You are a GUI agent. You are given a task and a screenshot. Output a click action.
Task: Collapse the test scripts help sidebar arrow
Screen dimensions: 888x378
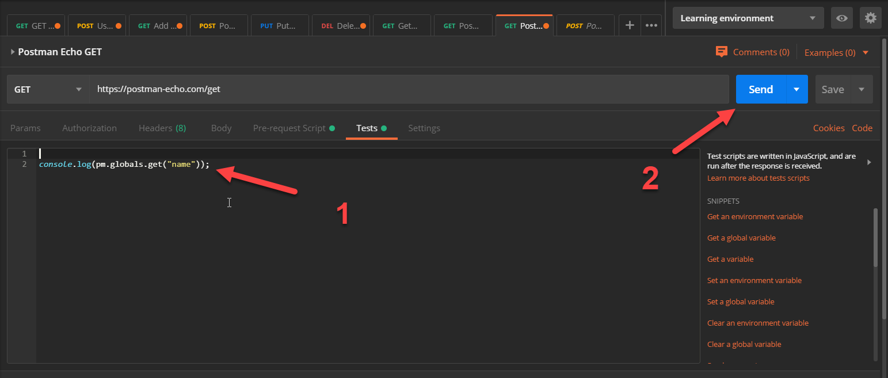[869, 162]
